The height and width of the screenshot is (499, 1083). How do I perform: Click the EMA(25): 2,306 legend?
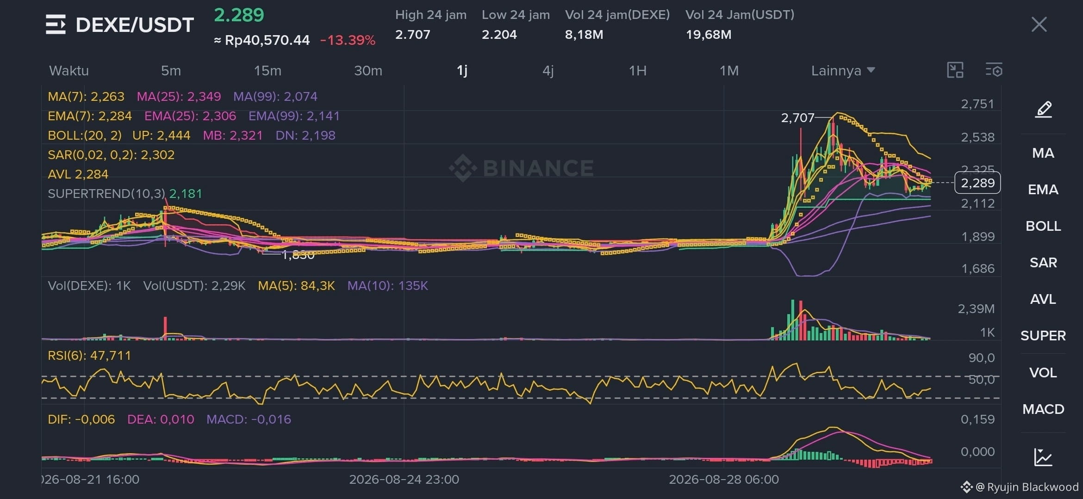pyautogui.click(x=190, y=116)
